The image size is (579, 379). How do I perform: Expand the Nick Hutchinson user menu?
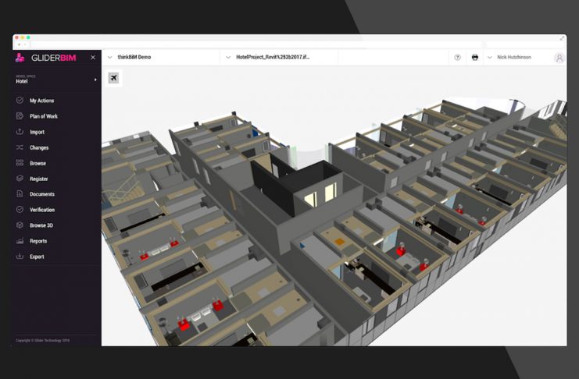(x=490, y=58)
